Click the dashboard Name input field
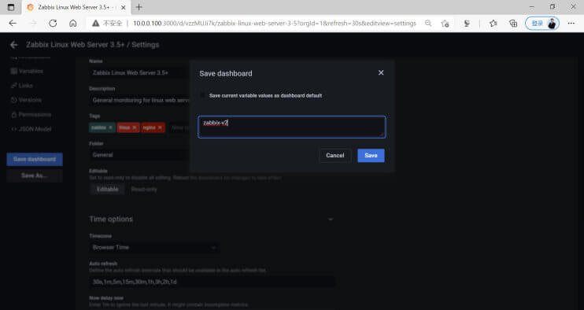The height and width of the screenshot is (310, 584). (x=139, y=72)
